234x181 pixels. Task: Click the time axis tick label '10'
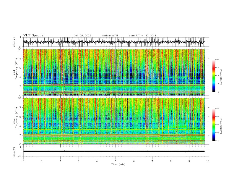coord(208,161)
